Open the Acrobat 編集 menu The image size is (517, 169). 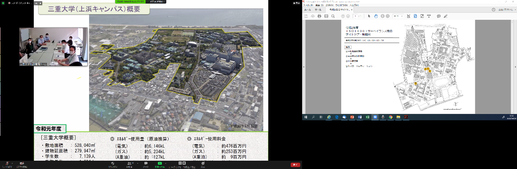pyautogui.click(x=319, y=5)
